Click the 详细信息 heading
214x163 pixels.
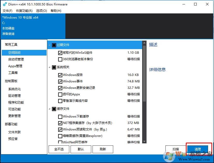[x=157, y=69]
